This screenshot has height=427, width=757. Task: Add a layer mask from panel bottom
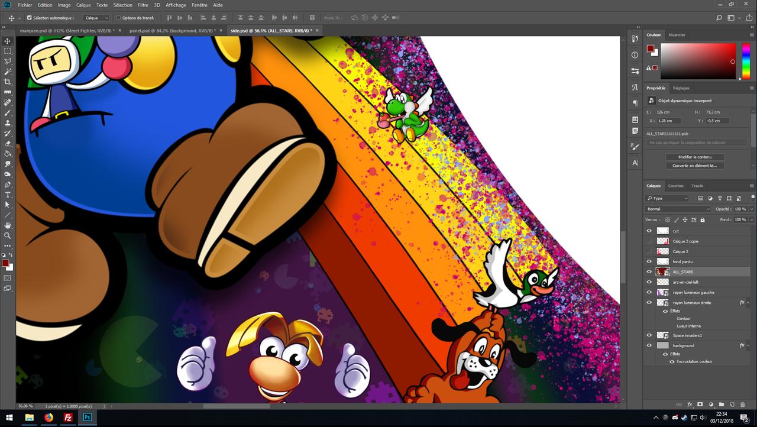[700, 405]
